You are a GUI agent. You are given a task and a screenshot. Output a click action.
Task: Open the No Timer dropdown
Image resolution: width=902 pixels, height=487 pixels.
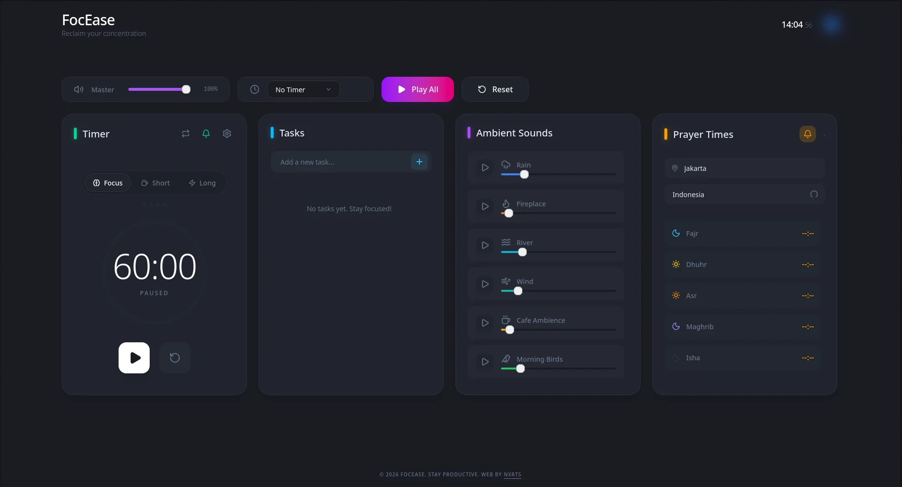pyautogui.click(x=303, y=89)
